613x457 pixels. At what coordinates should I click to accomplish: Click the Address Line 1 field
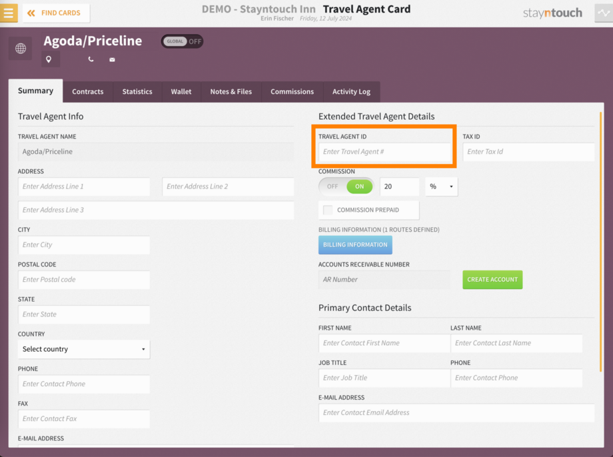[x=84, y=187]
